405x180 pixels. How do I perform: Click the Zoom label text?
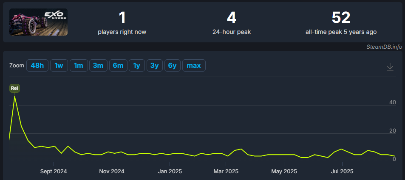coord(17,65)
